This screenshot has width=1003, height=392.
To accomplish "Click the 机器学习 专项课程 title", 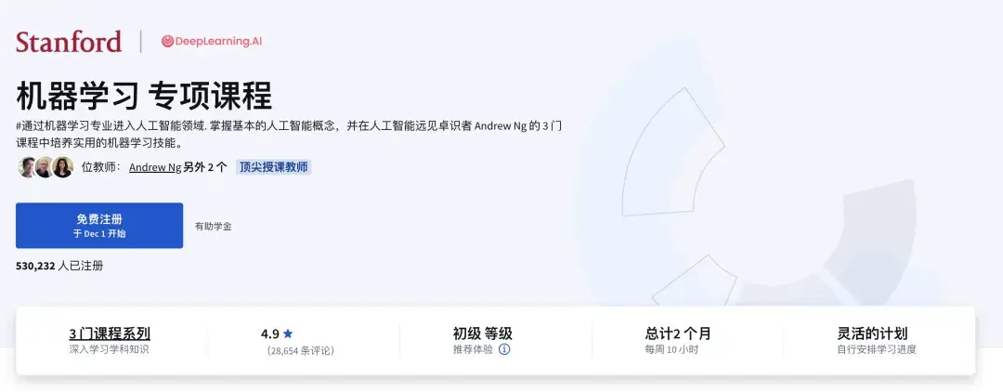I will 144,96.
